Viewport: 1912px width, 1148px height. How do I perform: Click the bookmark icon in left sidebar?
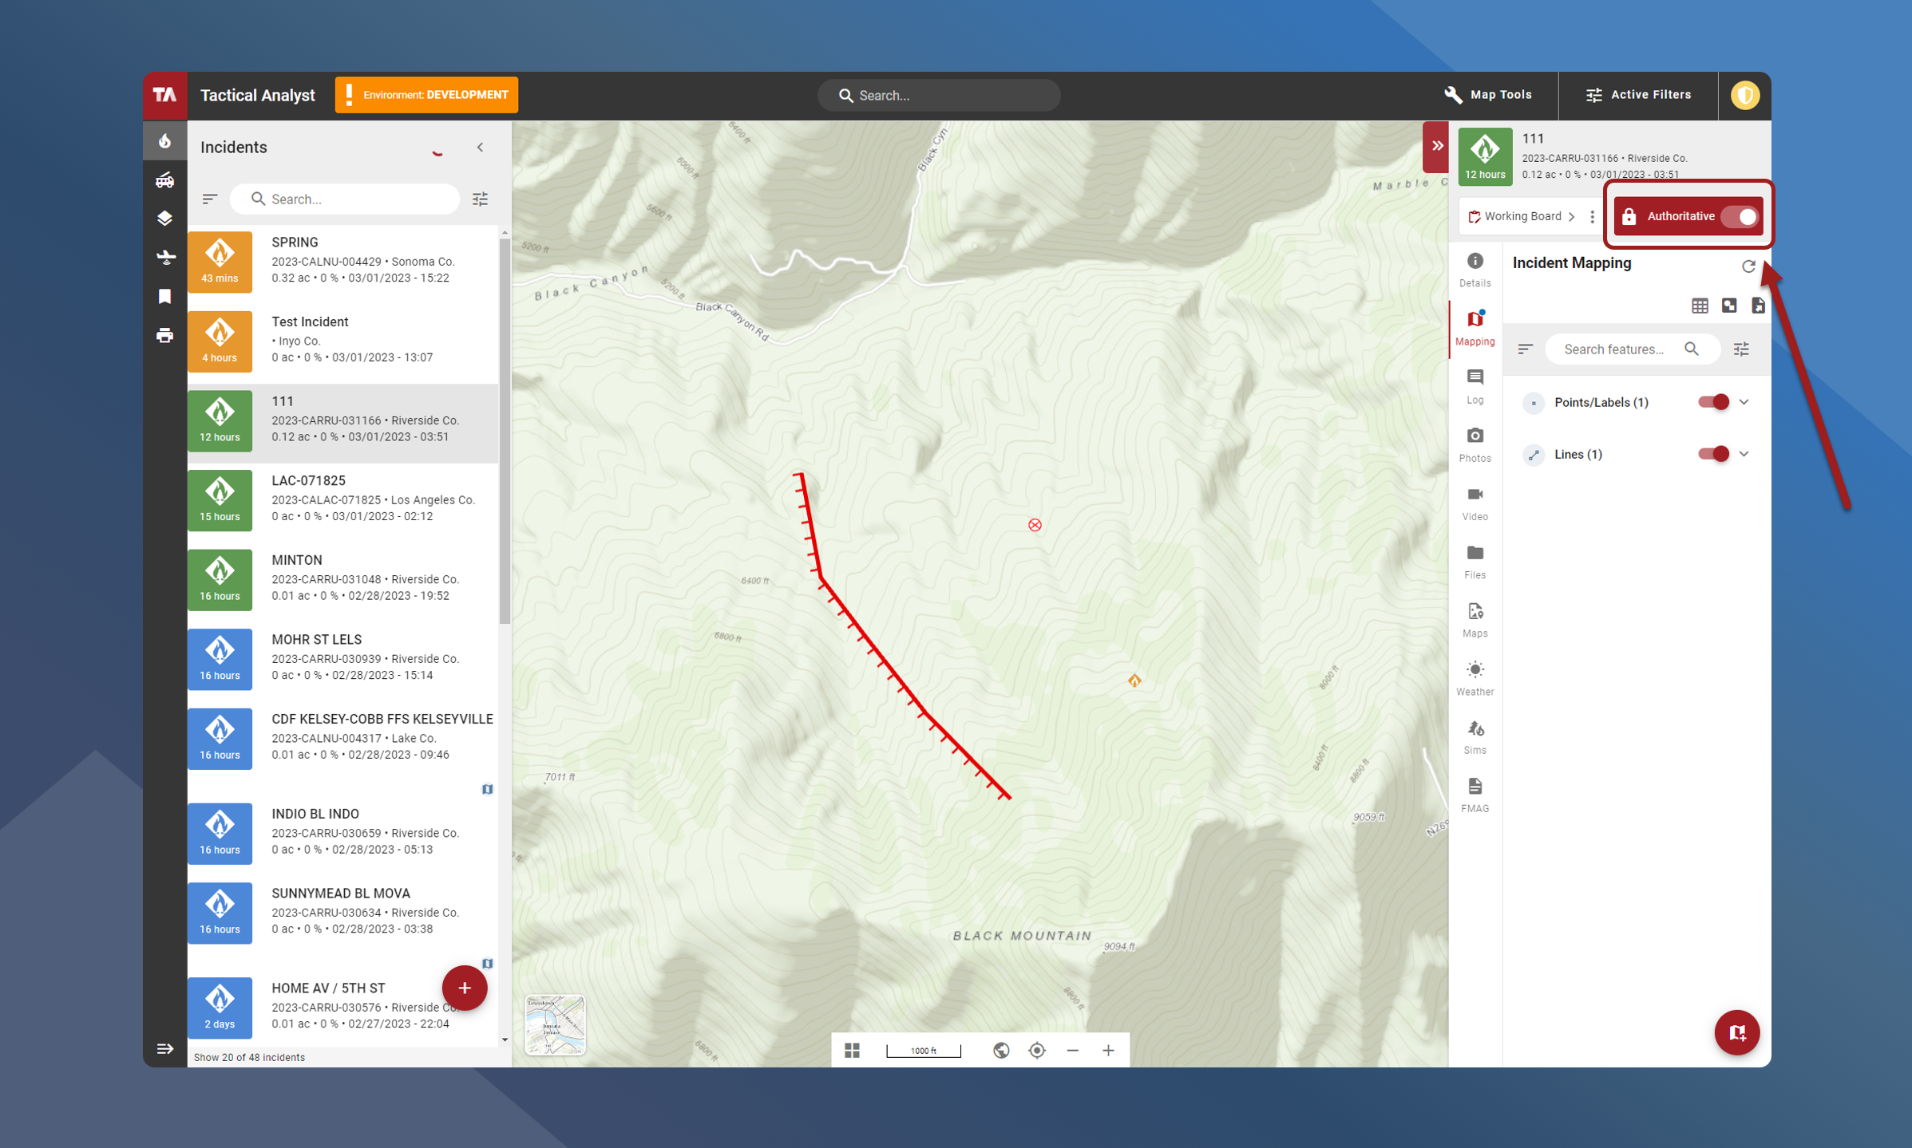pyautogui.click(x=165, y=296)
